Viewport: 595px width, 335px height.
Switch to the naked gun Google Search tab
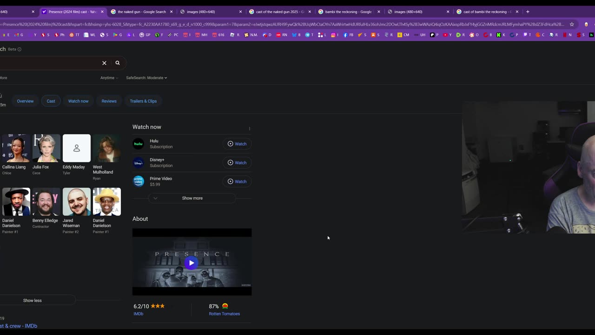tap(141, 12)
